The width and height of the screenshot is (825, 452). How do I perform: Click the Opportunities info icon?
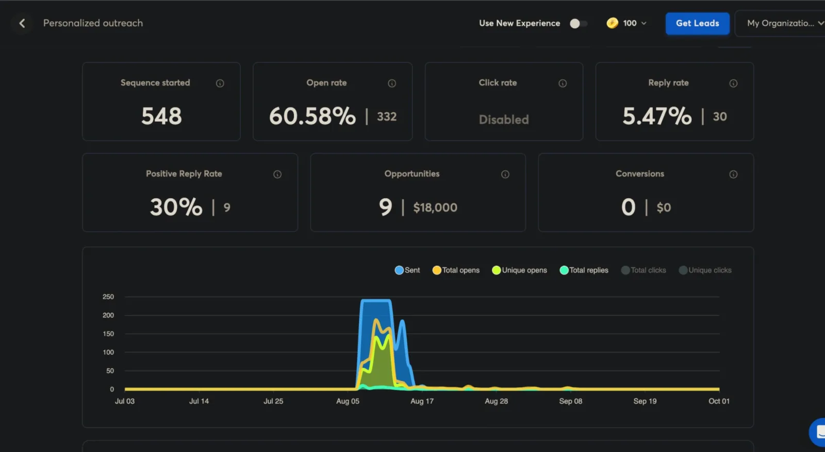(505, 175)
